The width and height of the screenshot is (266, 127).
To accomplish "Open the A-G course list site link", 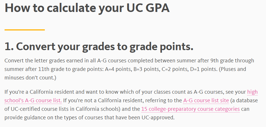I will [206, 101].
